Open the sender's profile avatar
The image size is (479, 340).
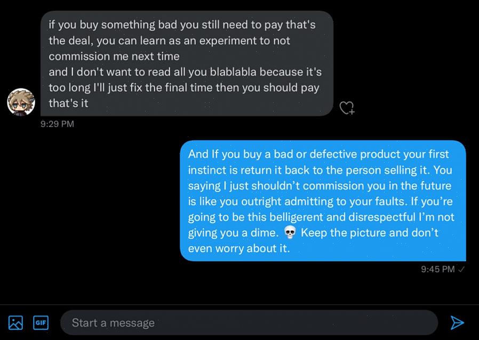coord(21,102)
